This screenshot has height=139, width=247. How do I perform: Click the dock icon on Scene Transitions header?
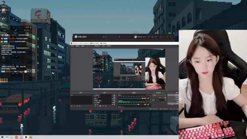tap(166, 93)
